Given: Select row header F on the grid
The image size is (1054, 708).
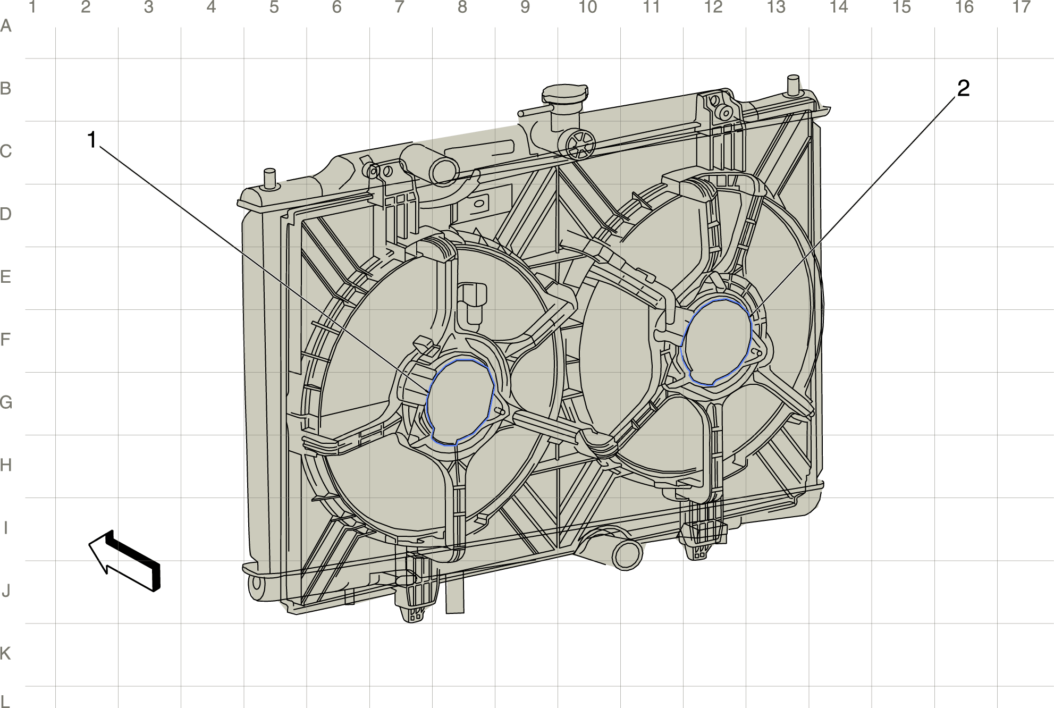Looking at the screenshot, I should click(x=6, y=340).
